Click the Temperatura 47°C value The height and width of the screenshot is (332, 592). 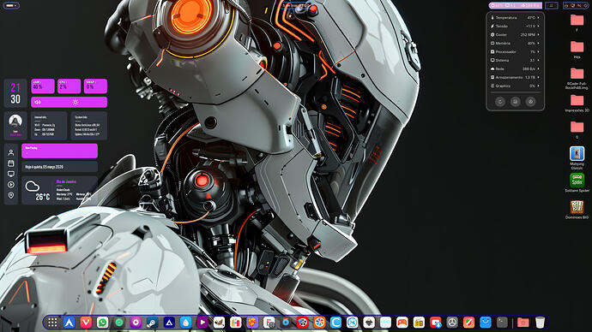(x=531, y=18)
